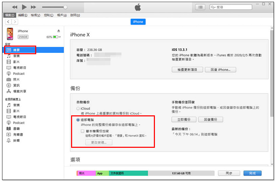Select the 這部電腦 backup radio button
Viewport: 276px width, 182px height.
pos(78,120)
